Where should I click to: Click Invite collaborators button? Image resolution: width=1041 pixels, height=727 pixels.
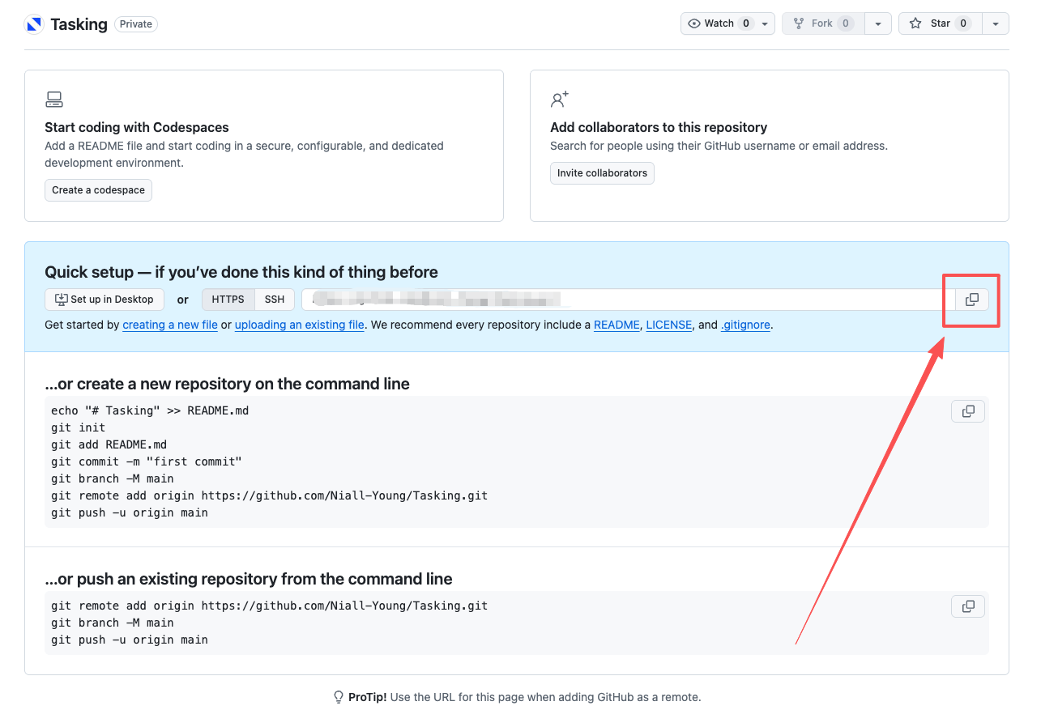pos(602,173)
